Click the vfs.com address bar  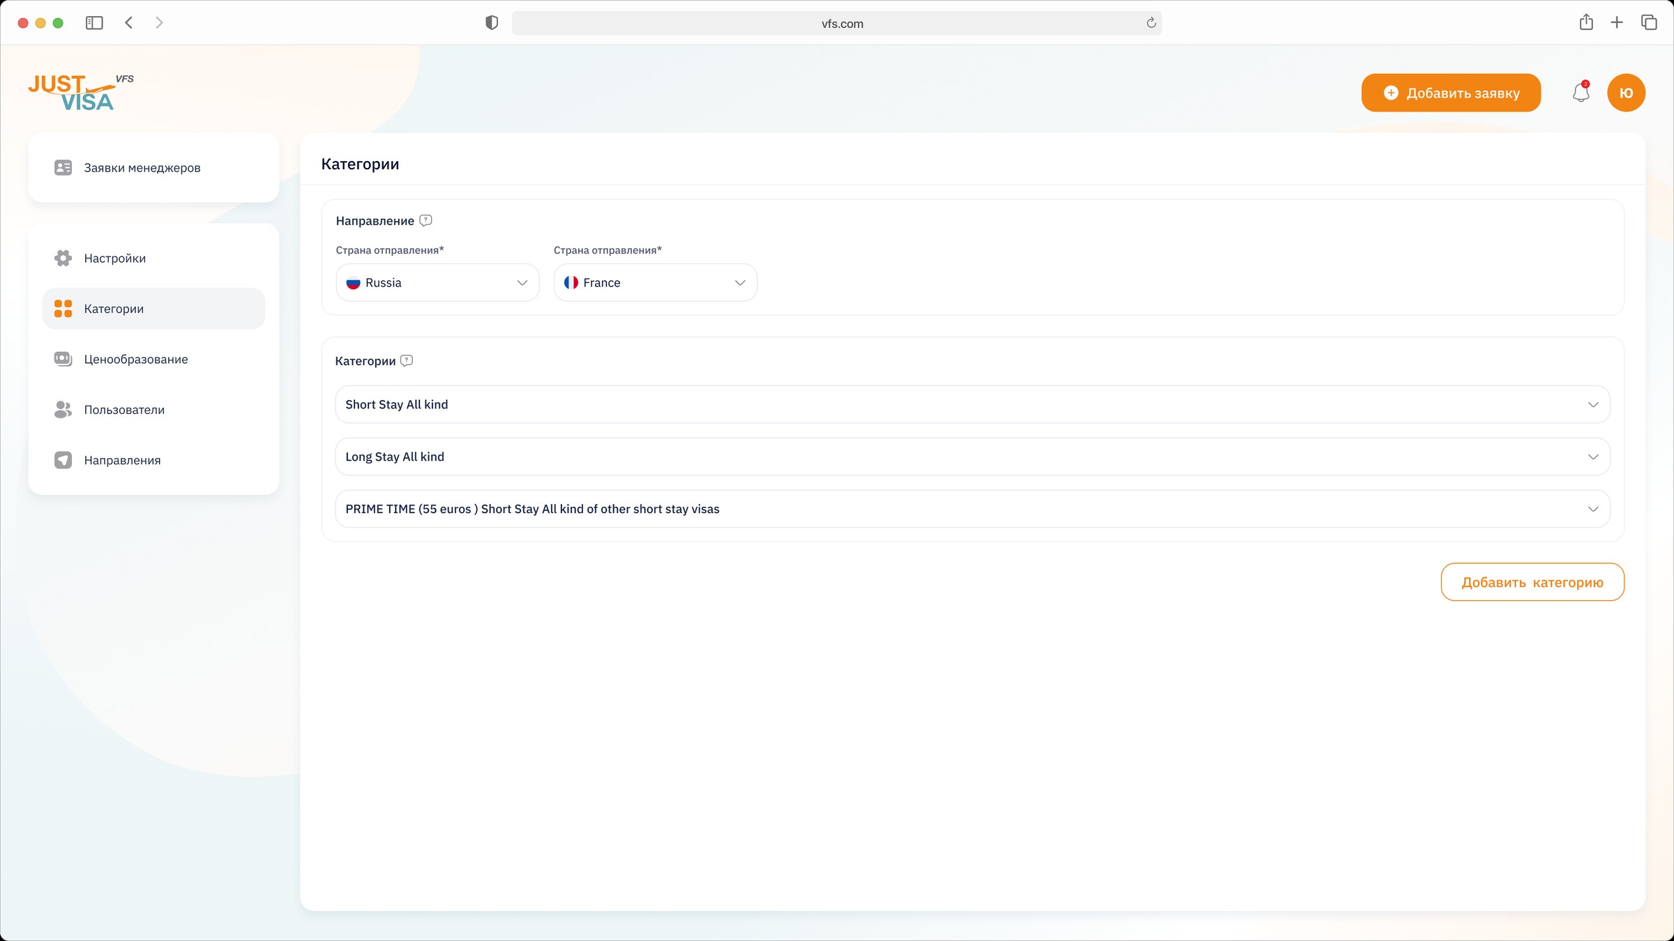pyautogui.click(x=836, y=23)
